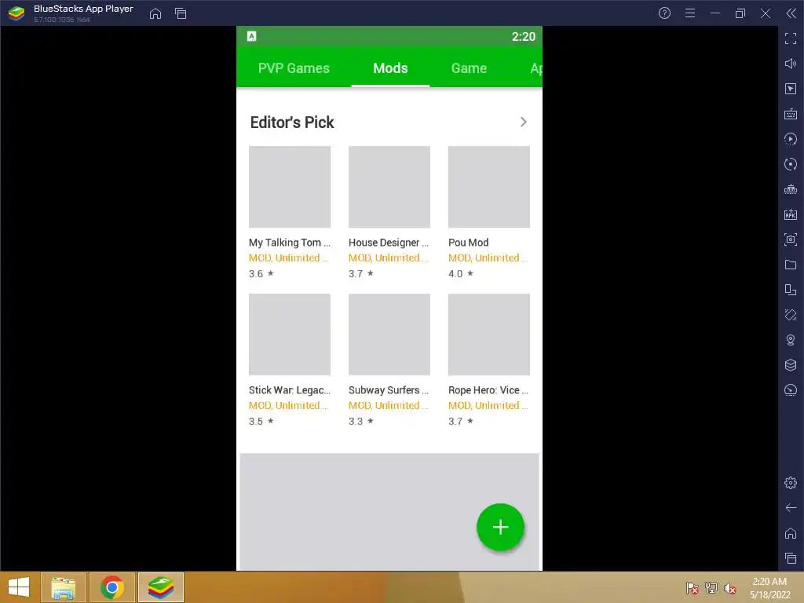Image resolution: width=804 pixels, height=603 pixels.
Task: Open memory trim icon in sidebar
Action: (x=791, y=189)
